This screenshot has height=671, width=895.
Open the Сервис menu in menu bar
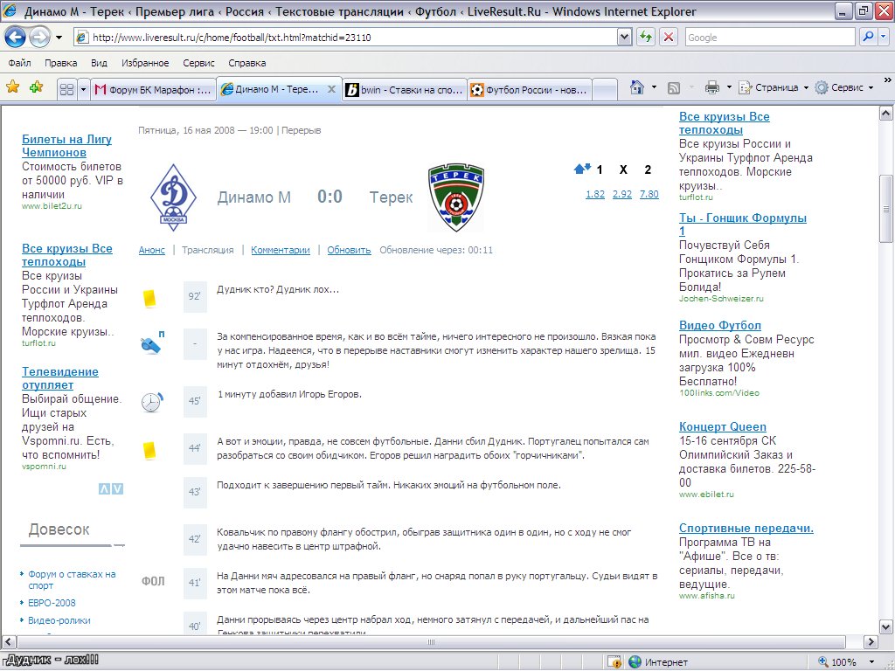pos(198,63)
